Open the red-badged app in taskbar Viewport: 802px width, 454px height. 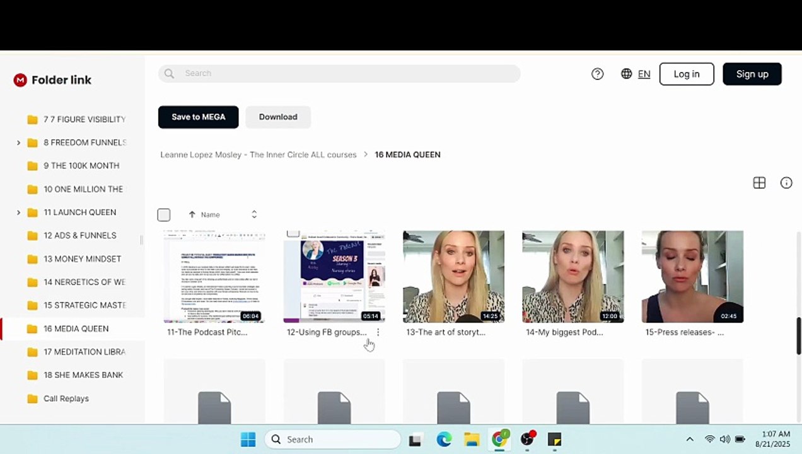pos(527,439)
